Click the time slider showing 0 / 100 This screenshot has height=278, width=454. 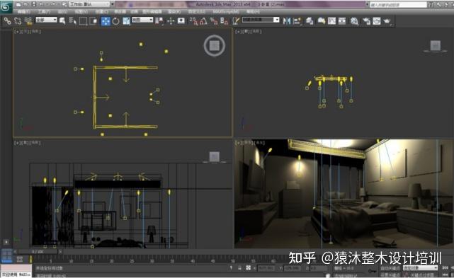[x=38, y=252]
